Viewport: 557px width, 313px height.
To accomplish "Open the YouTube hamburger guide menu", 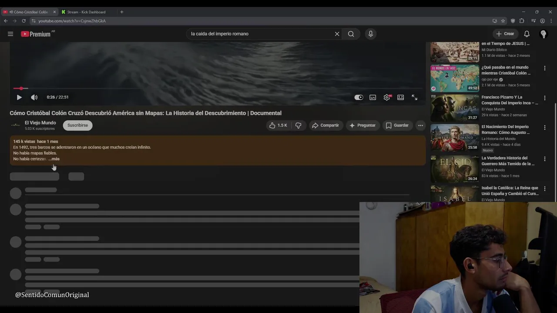I will (10, 34).
